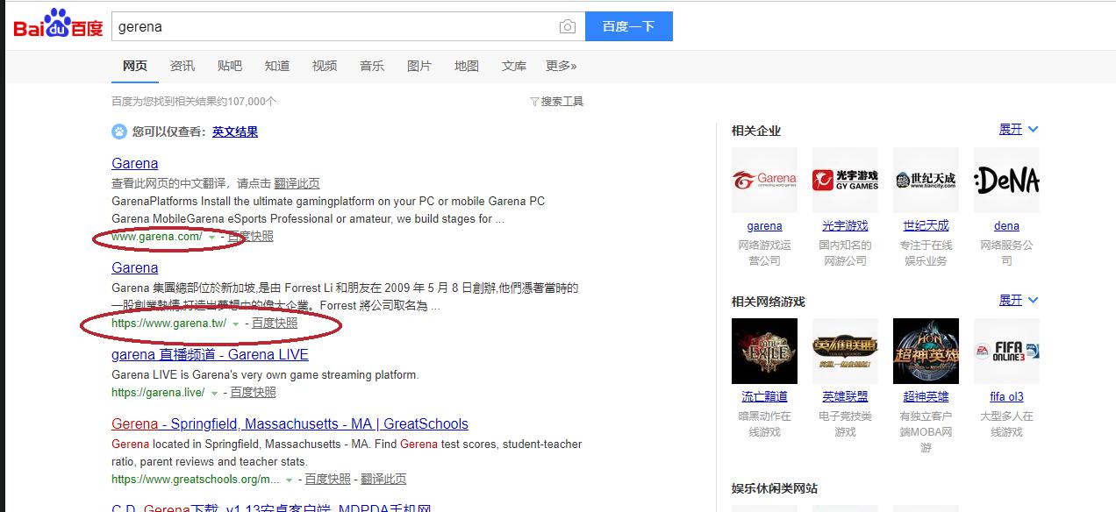1116x512 pixels.
Task: Expand arrow next to greatschools.org URL
Action: pyautogui.click(x=290, y=480)
